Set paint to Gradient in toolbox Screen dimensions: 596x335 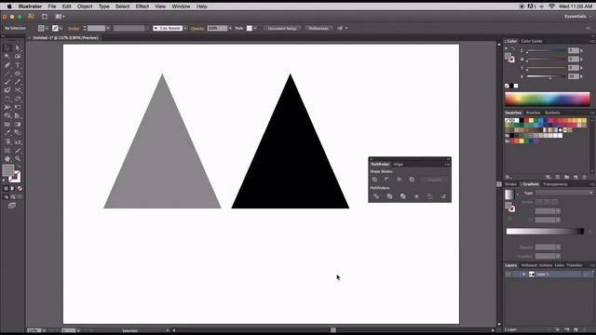tap(12, 188)
